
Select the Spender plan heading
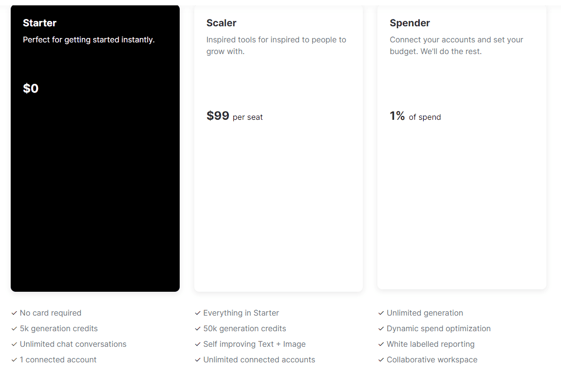[410, 23]
